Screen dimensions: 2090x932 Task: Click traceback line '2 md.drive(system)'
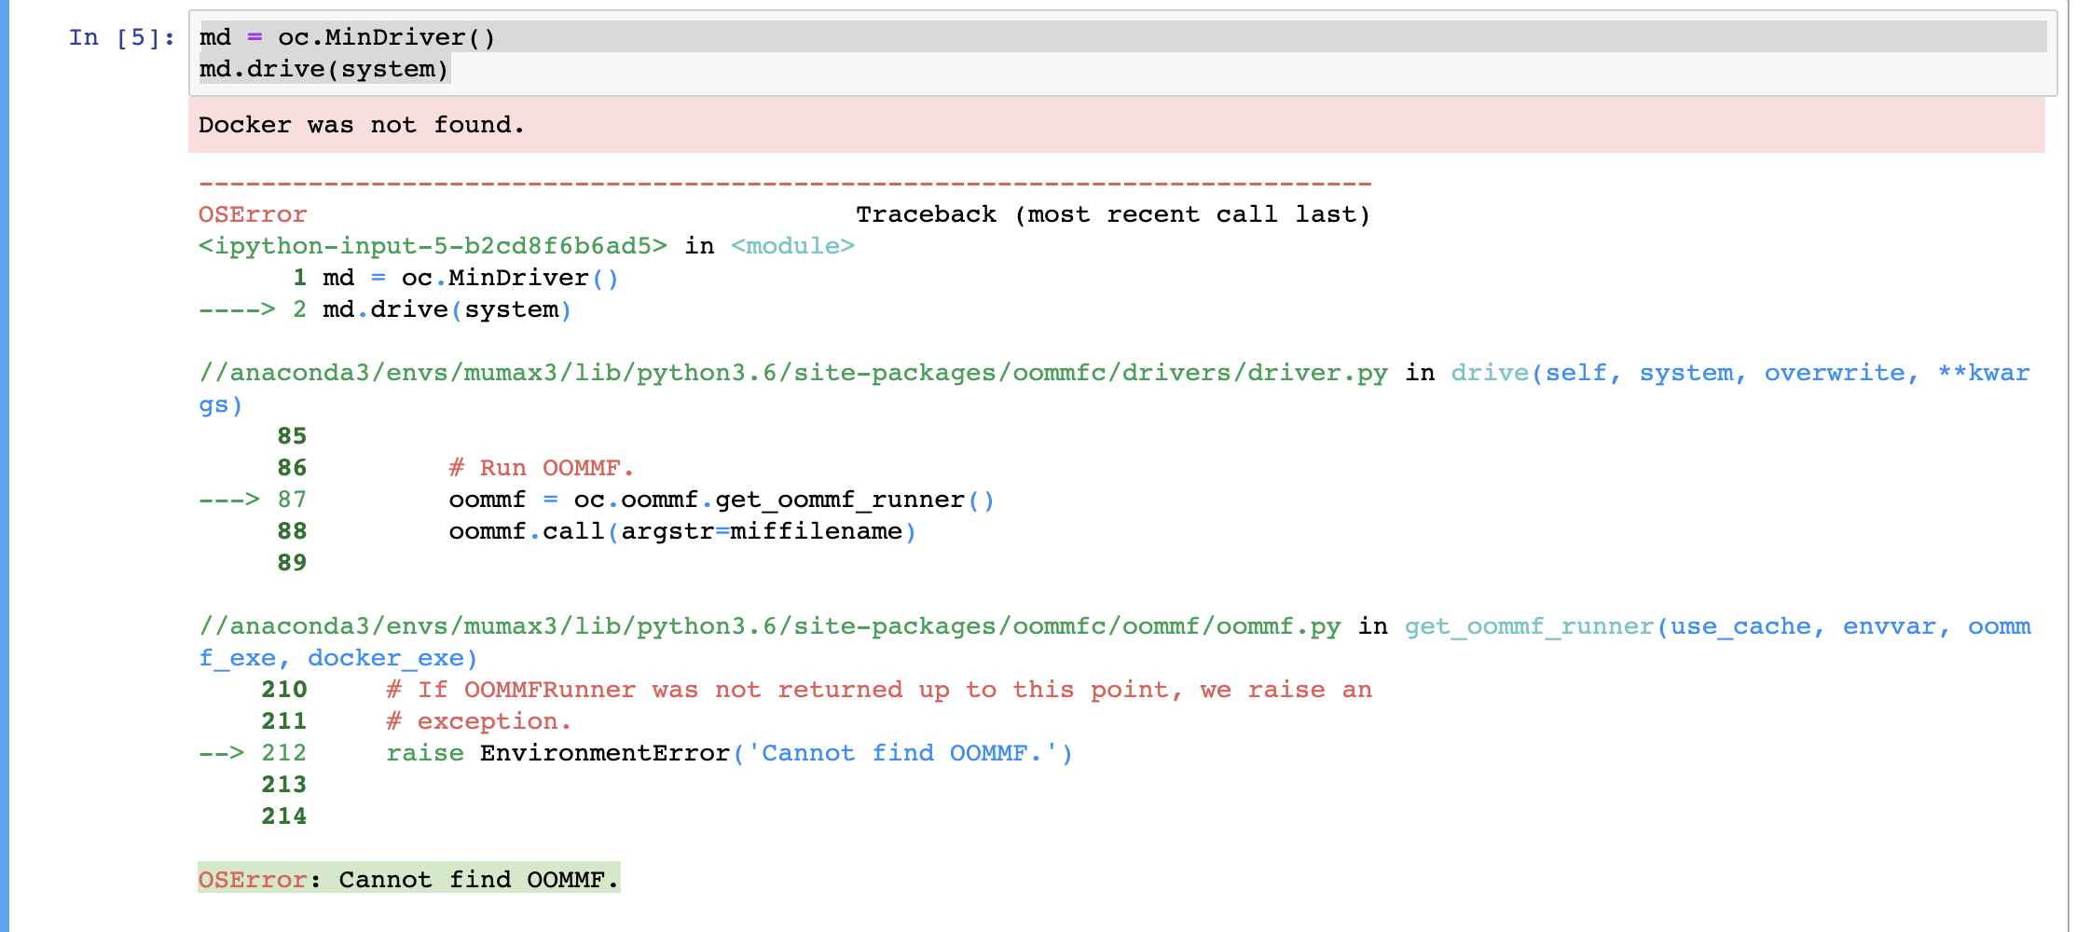(431, 309)
